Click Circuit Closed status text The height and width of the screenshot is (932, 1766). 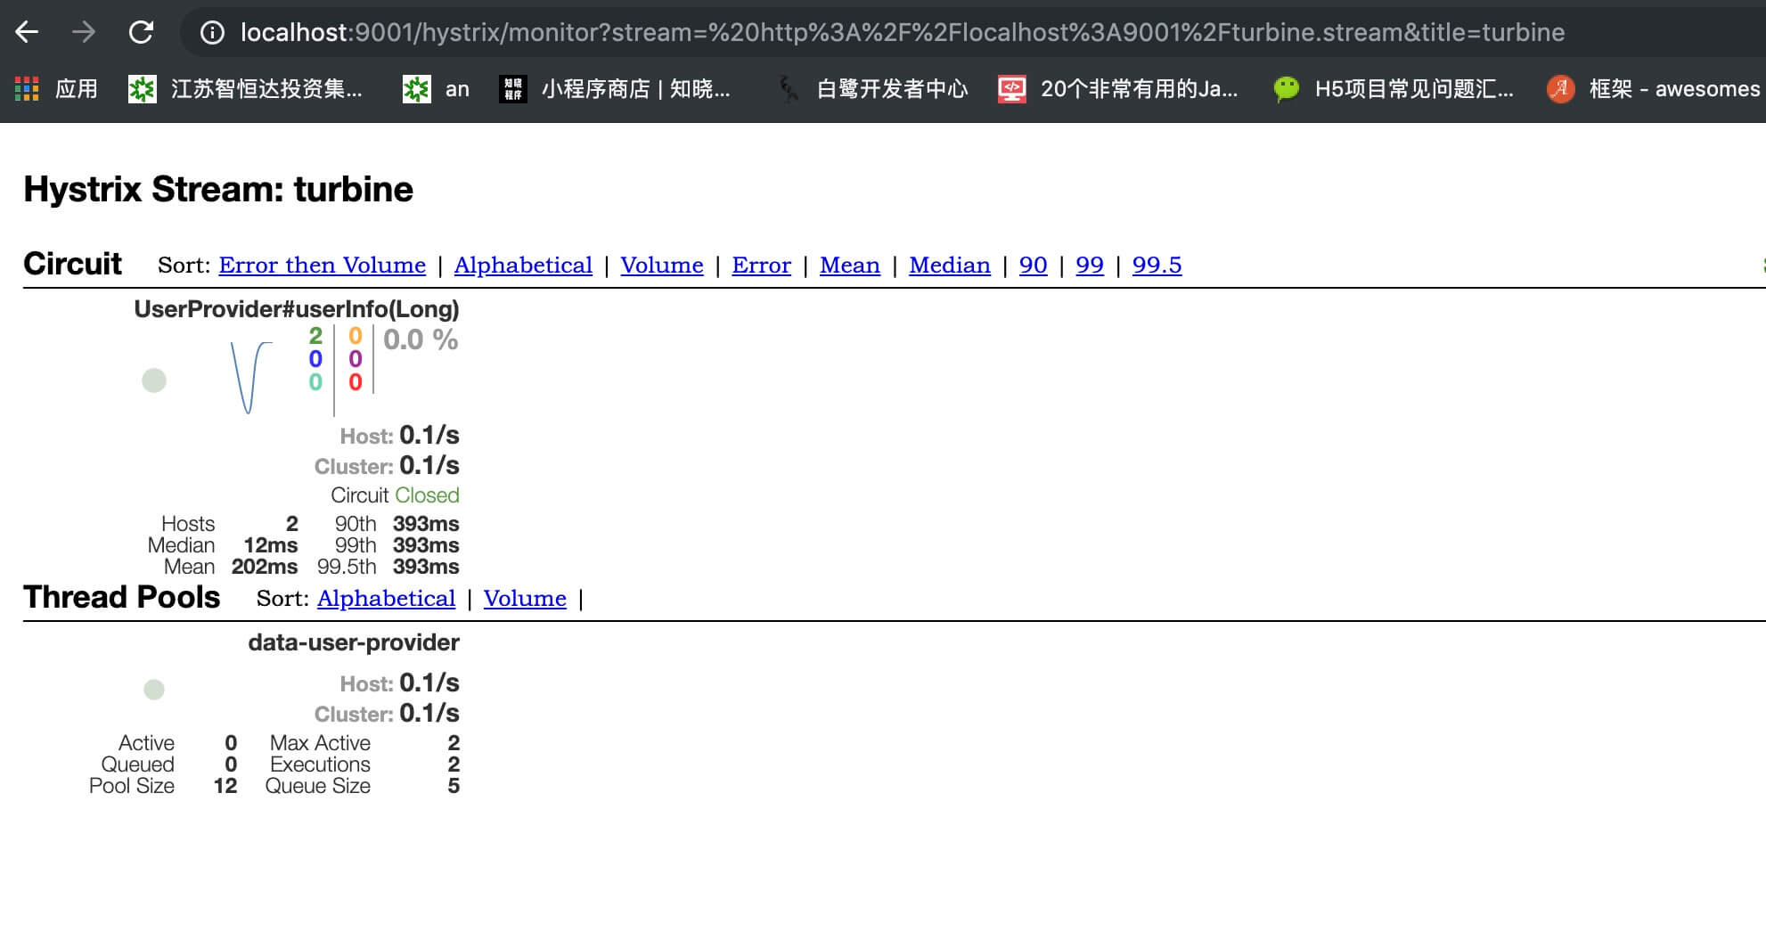(395, 495)
